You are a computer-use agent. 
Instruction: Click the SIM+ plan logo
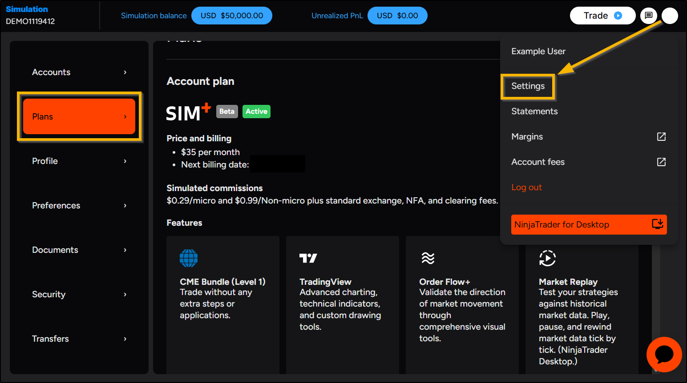tap(188, 112)
